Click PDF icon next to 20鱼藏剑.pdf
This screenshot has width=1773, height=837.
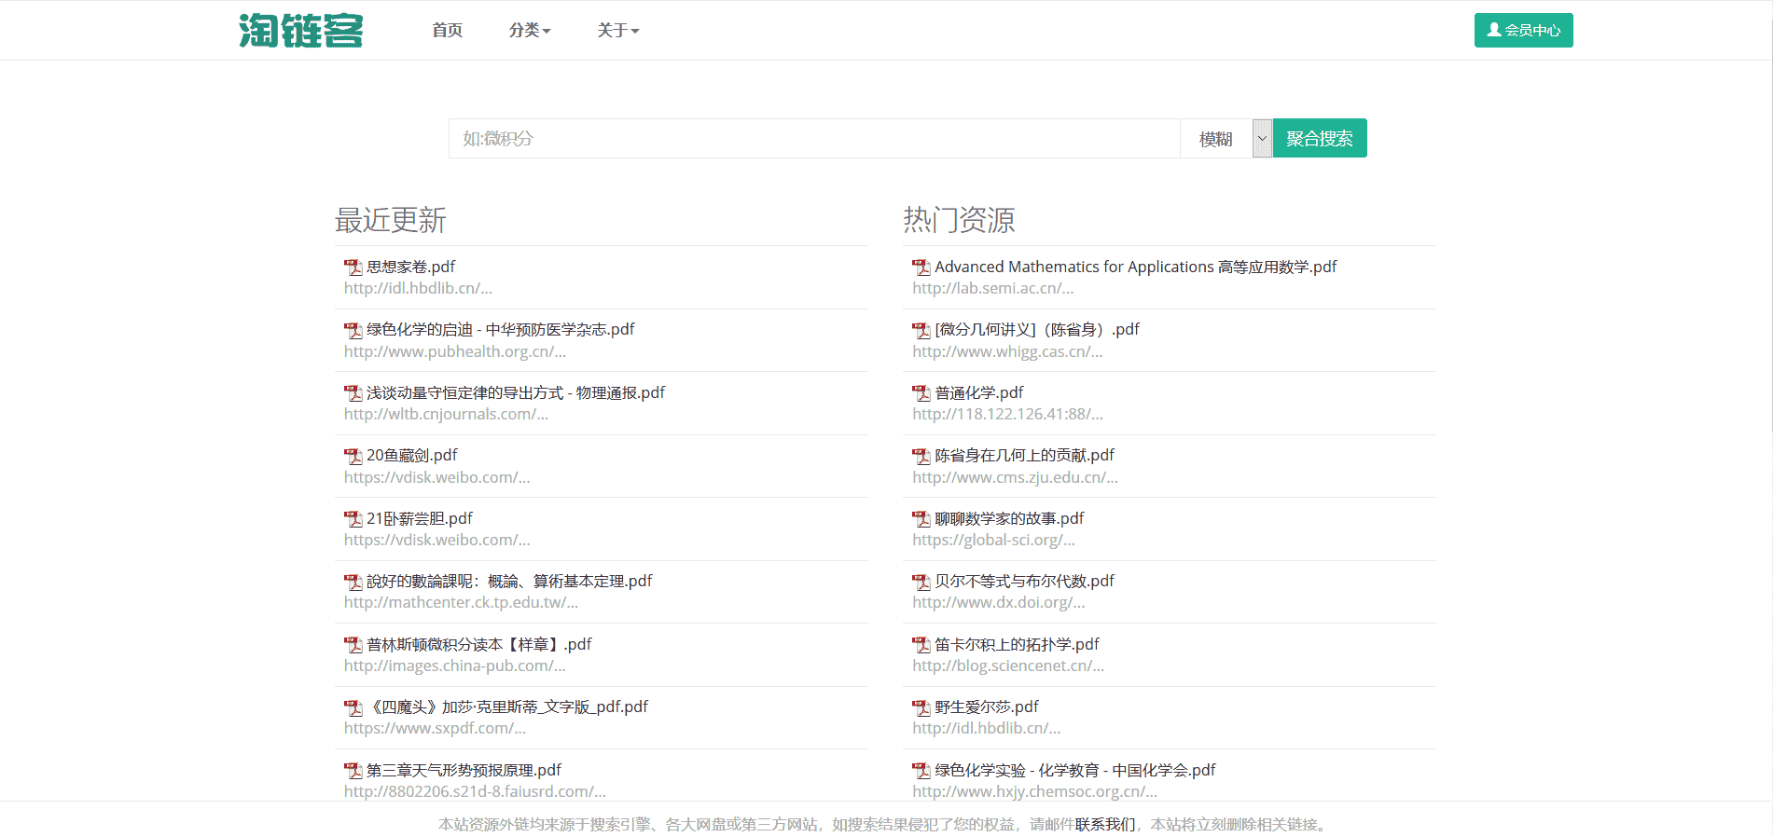coord(353,456)
